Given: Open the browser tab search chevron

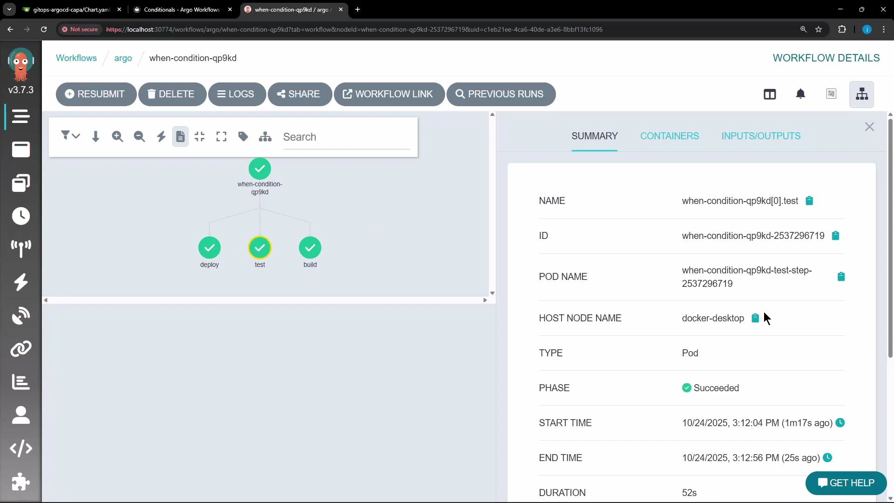Looking at the screenshot, I should (x=9, y=9).
